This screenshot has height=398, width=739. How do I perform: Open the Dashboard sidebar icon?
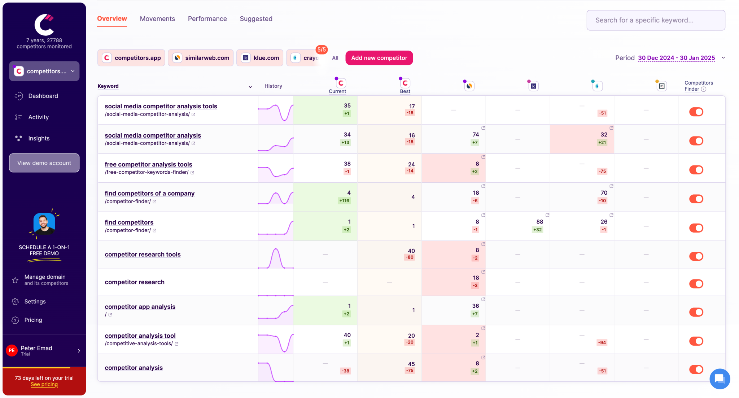pyautogui.click(x=18, y=96)
